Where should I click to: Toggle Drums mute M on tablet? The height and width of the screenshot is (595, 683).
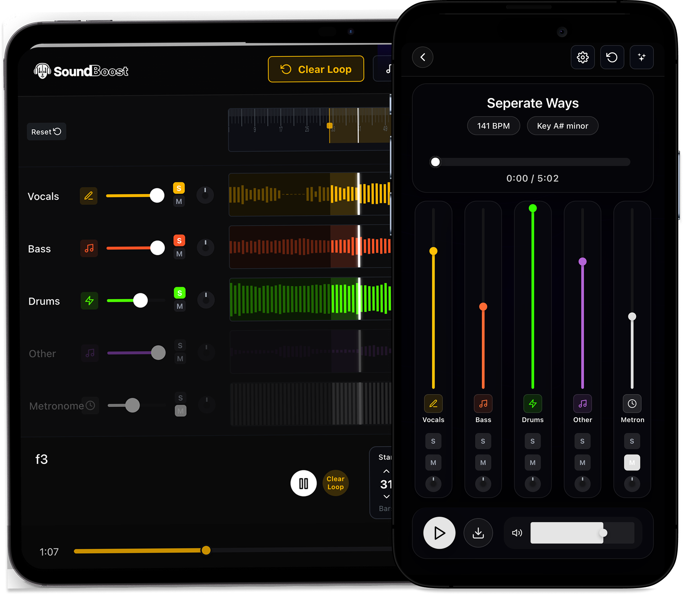click(x=180, y=306)
